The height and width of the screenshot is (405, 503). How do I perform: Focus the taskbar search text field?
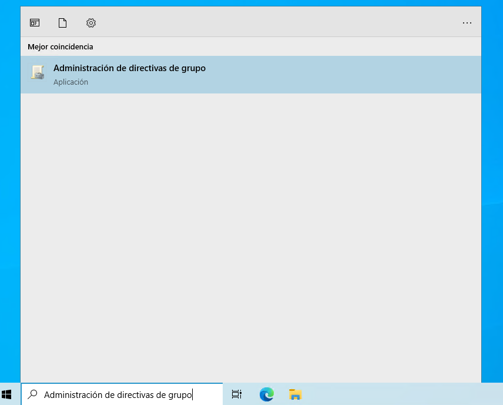[x=118, y=395]
